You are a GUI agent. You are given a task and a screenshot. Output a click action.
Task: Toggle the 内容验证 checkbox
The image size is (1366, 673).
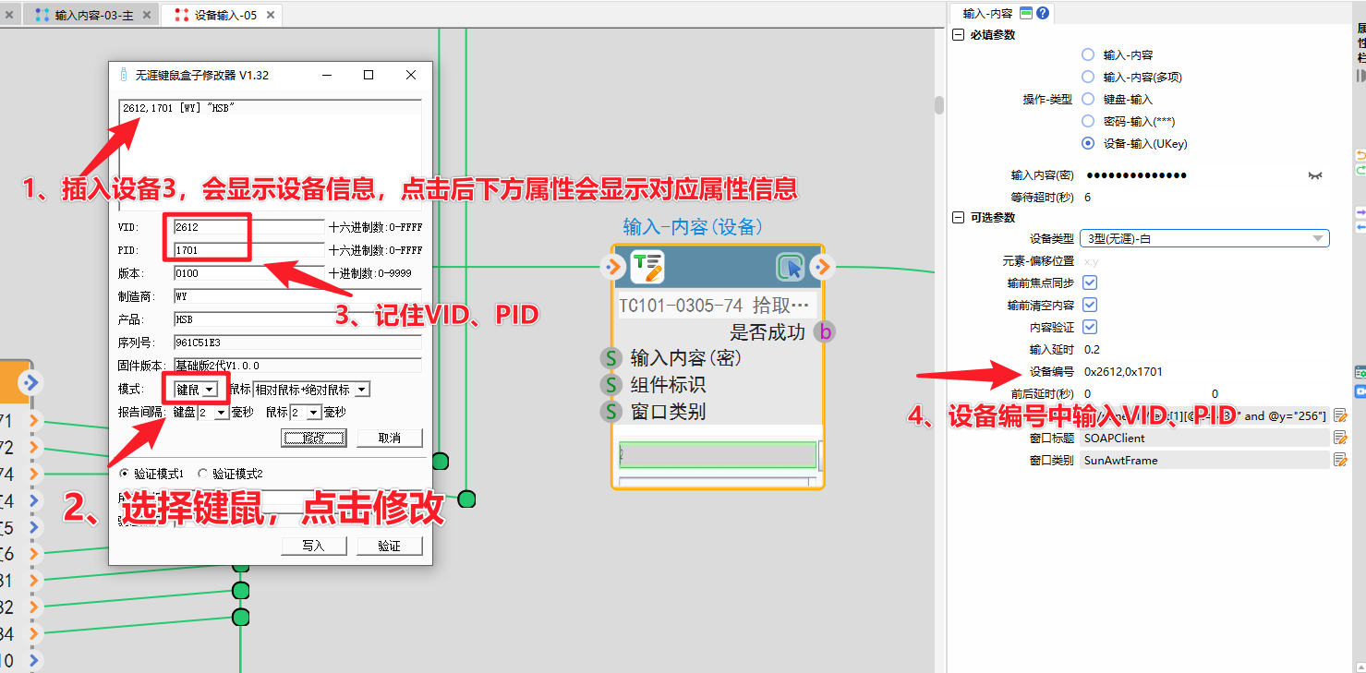point(1090,327)
